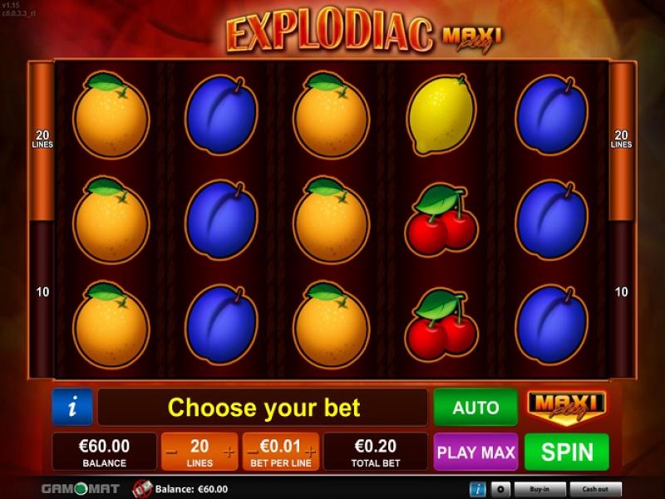Select 20 LINES on left line indicator
Screen dimensions: 665x499
tap(42, 139)
